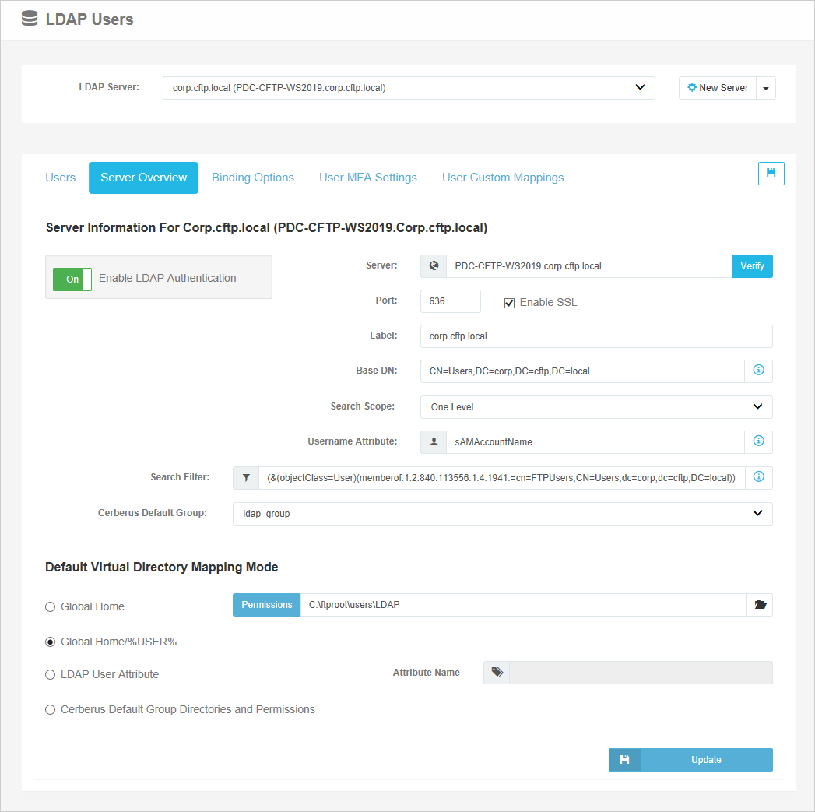Open the Search Scope dropdown
This screenshot has height=812, width=815.
click(x=595, y=406)
